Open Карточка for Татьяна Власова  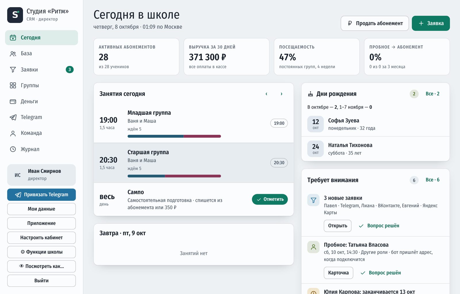tap(338, 273)
